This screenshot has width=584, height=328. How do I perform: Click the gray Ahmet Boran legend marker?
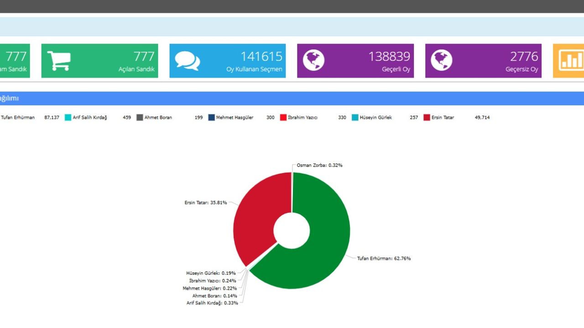point(140,118)
